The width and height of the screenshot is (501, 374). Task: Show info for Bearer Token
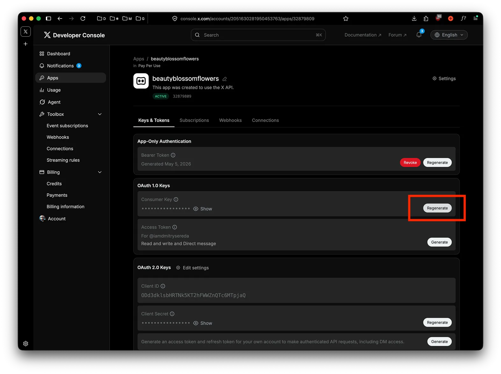point(173,155)
